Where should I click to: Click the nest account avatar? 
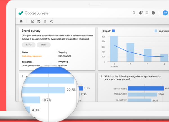point(165,13)
